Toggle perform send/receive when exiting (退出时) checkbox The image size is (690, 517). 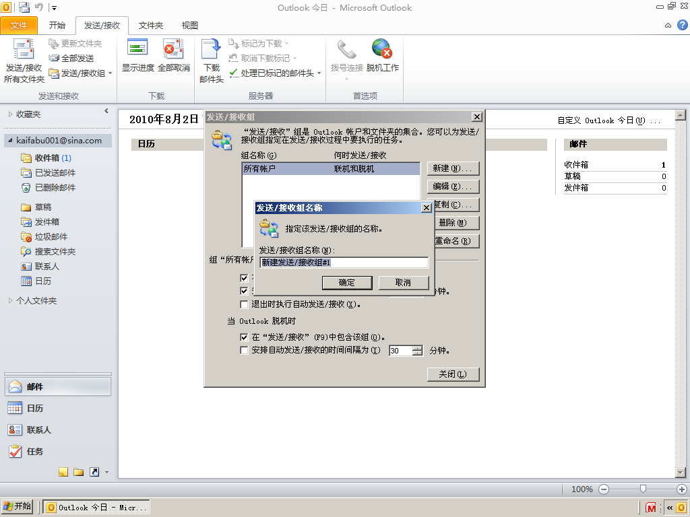point(244,304)
